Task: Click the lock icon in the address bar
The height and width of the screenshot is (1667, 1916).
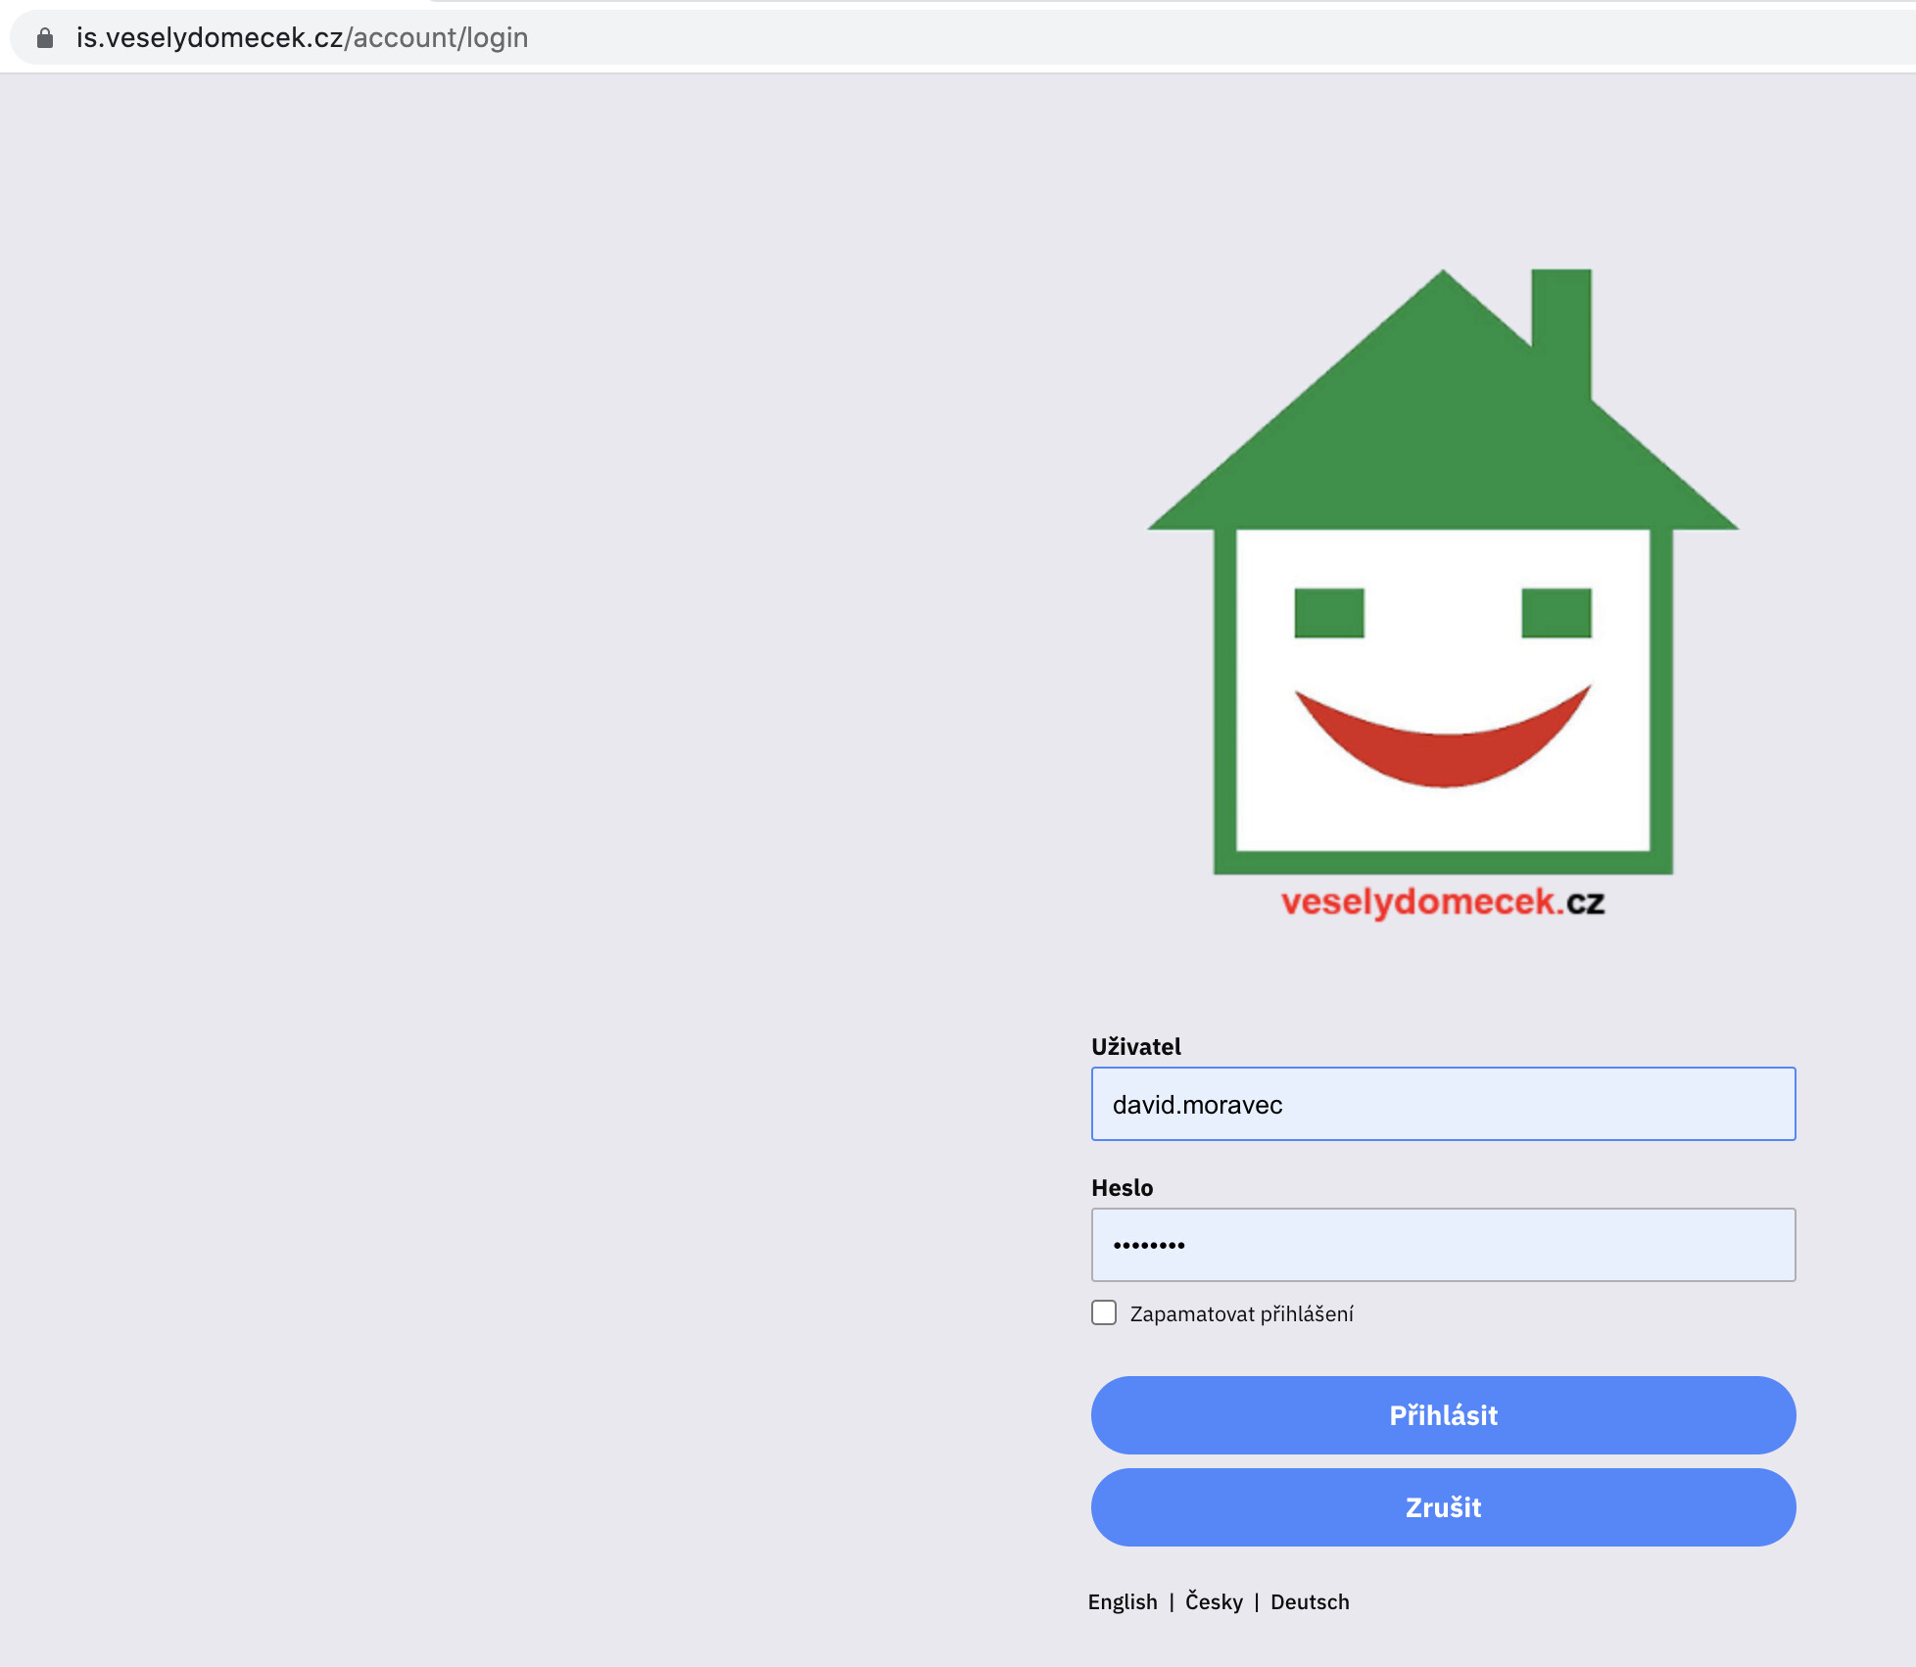Action: [45, 38]
